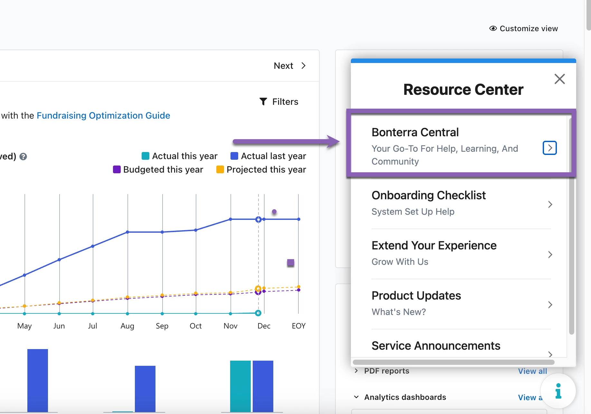Click the Resource Center horizontal scrollbar
The image size is (591, 414).
point(454,362)
